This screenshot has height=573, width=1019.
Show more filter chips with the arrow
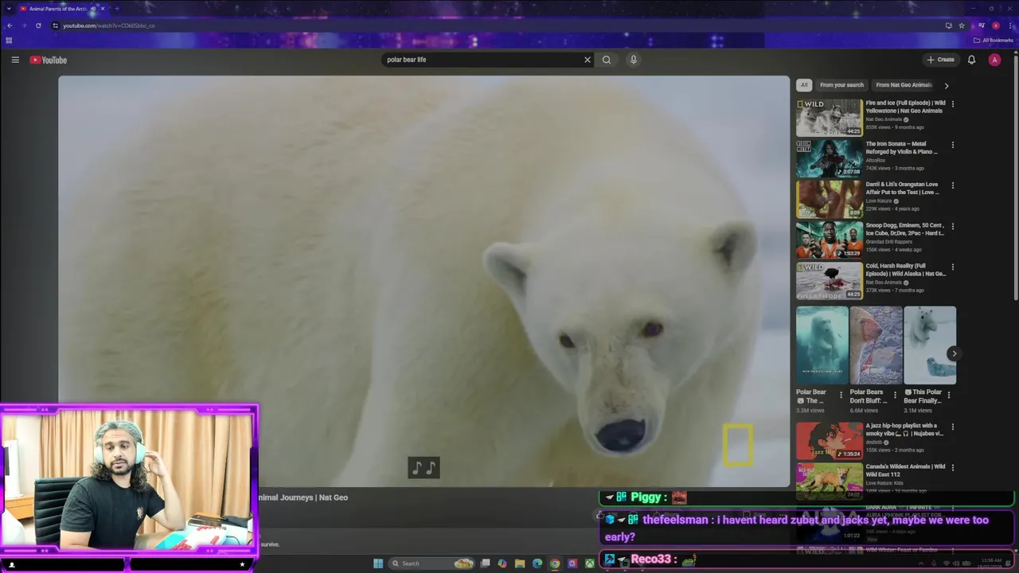pyautogui.click(x=947, y=85)
